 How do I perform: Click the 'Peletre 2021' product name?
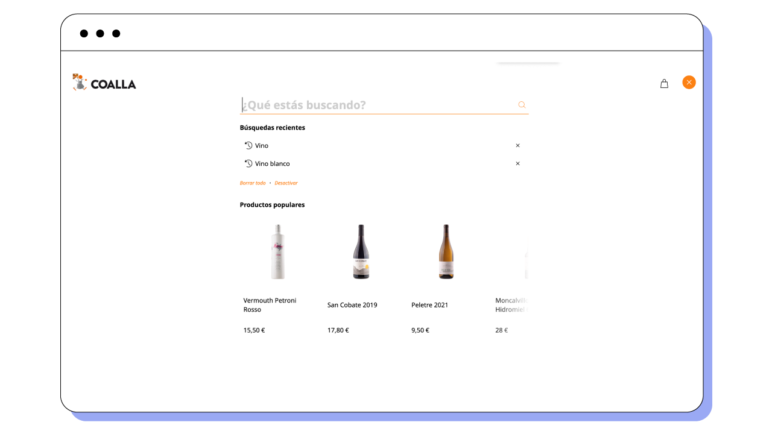point(429,305)
